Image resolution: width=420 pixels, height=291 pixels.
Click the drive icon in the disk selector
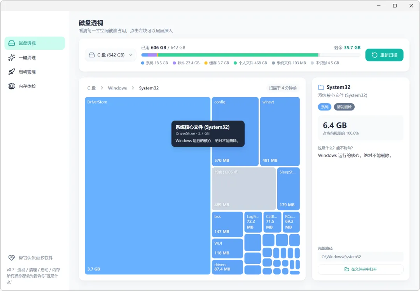[x=92, y=55]
